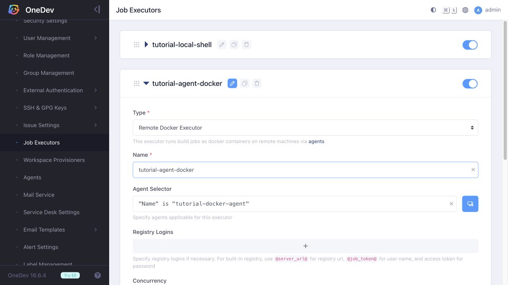
Task: Delete the tutorial-local-shell executor
Action: pos(246,45)
